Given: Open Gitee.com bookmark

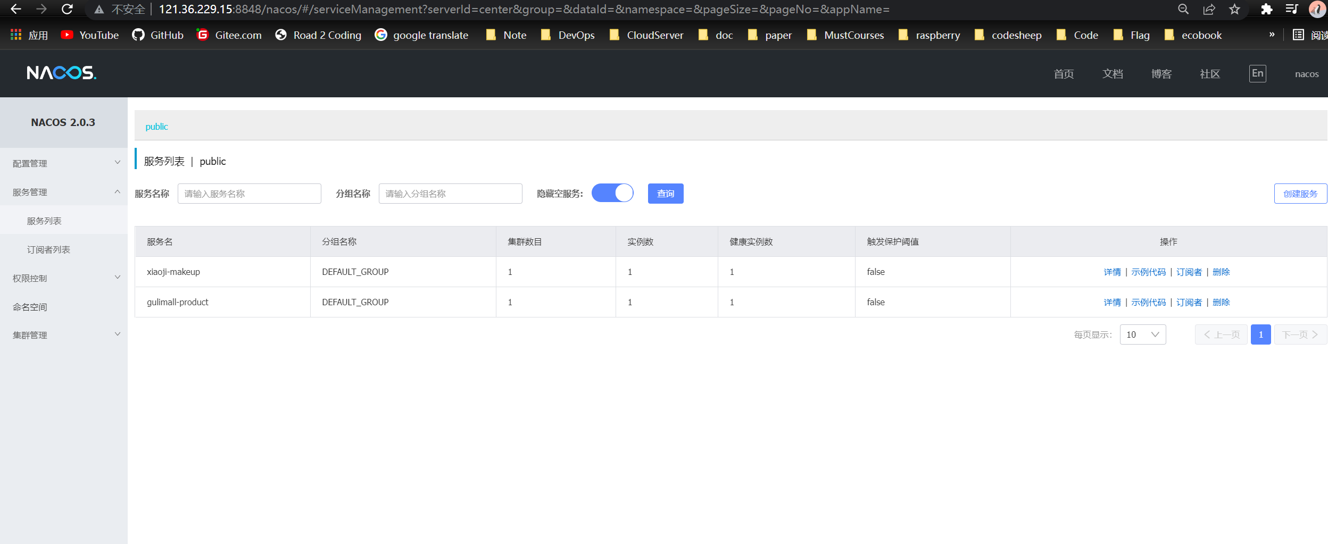Looking at the screenshot, I should pyautogui.click(x=229, y=35).
